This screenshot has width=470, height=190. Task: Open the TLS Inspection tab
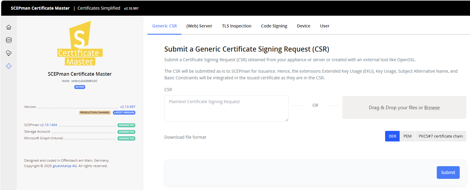[x=237, y=26]
